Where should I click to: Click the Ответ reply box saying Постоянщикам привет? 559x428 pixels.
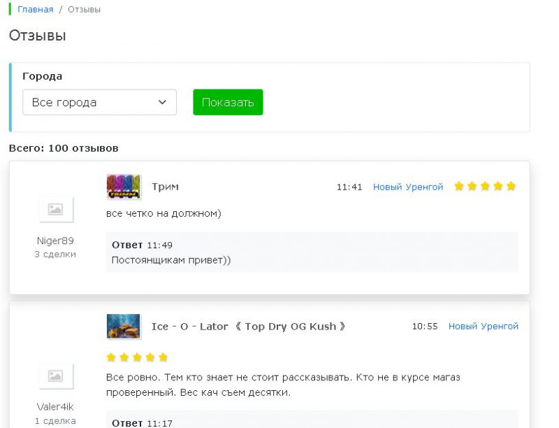[312, 252]
